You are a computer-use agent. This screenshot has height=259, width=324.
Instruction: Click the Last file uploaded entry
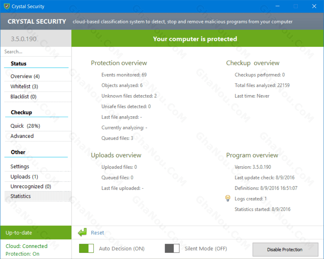(122, 188)
